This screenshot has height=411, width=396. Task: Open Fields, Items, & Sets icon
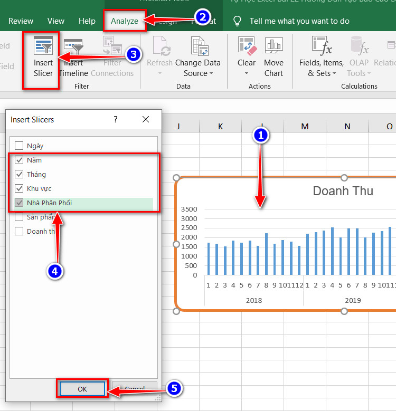[x=322, y=46]
